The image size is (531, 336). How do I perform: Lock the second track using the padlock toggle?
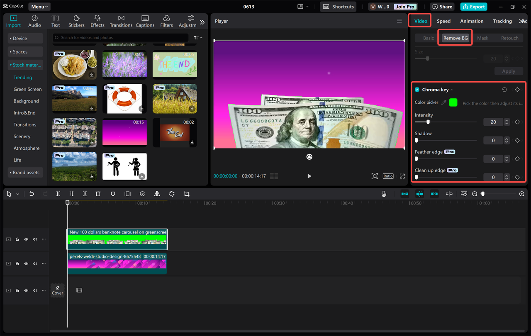coord(17,263)
